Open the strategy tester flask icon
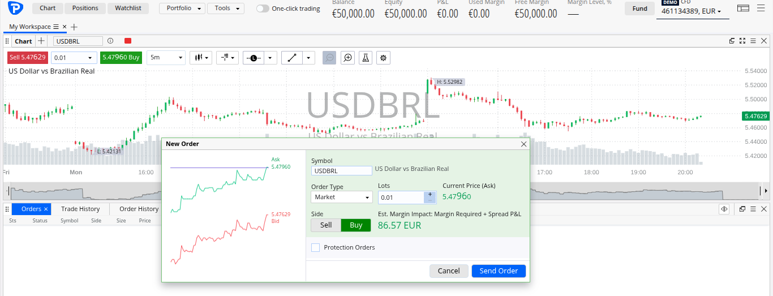 366,58
